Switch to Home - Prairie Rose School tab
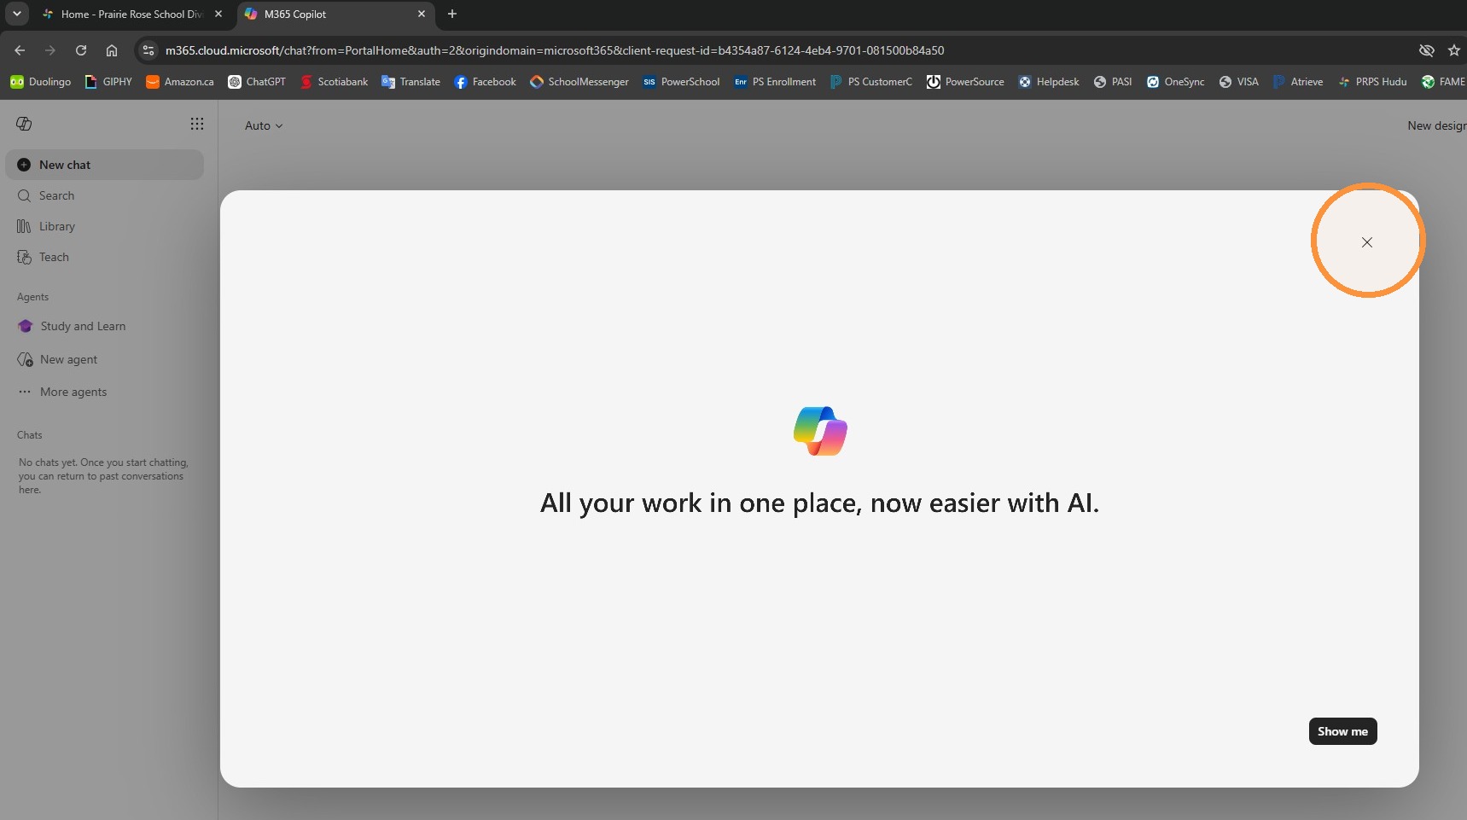This screenshot has width=1467, height=820. (x=132, y=15)
